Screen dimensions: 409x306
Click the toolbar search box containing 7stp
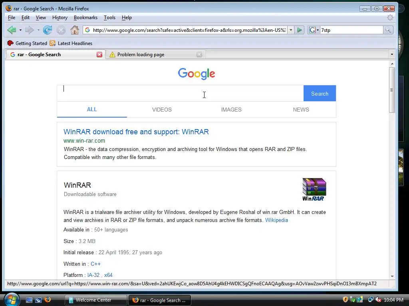(351, 30)
